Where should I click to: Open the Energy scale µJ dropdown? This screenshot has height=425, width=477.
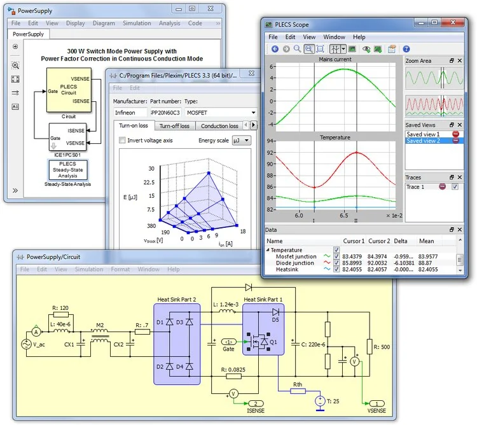[242, 140]
